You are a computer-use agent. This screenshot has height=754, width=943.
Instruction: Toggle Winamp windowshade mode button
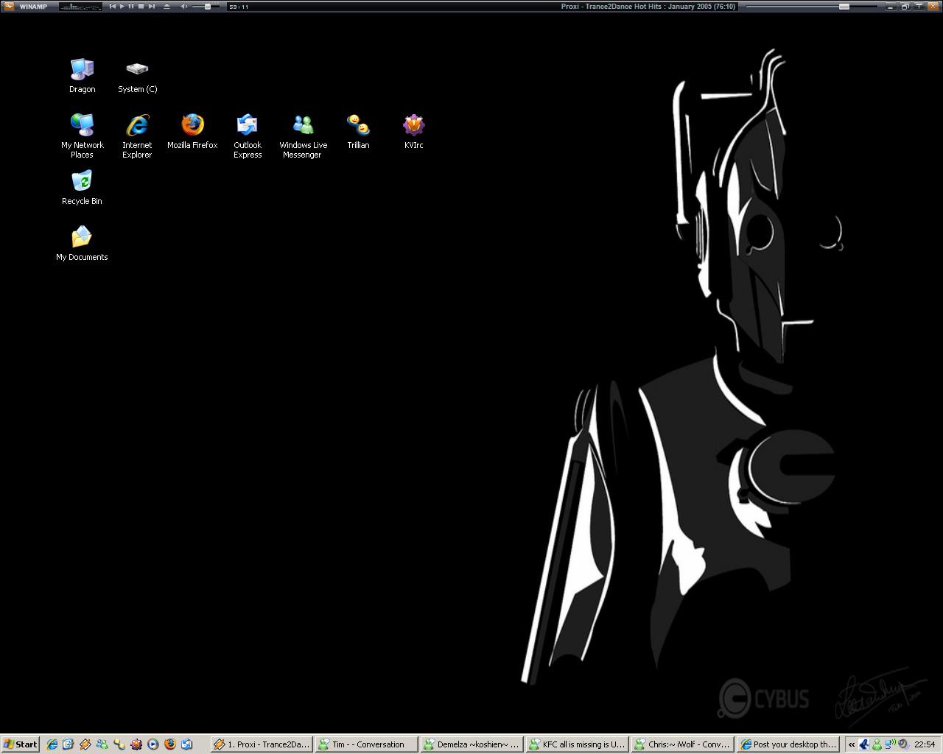coord(905,7)
